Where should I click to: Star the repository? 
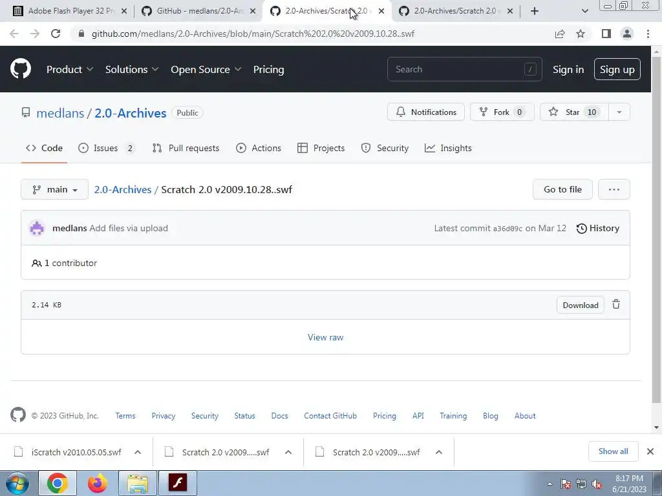click(x=574, y=112)
